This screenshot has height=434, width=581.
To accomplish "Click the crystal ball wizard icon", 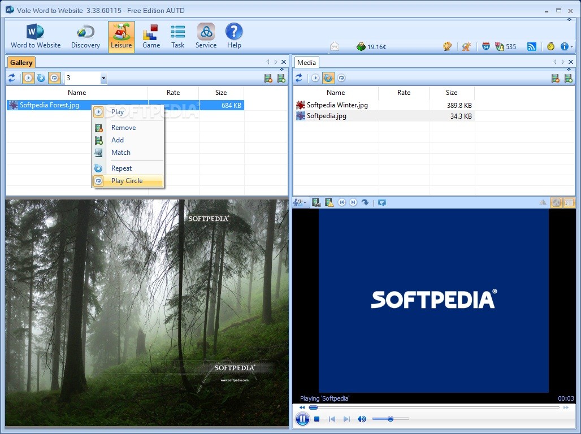I will [466, 46].
